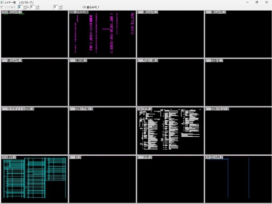Viewport: 272px width, 204px height.
Task: Click the column count input field
Action: [x=20, y=7]
